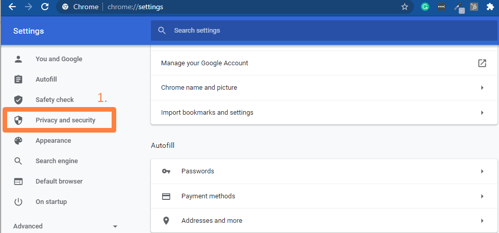Open the Extensions puzzle piece menu
This screenshot has height=233, width=499.
[x=490, y=7]
